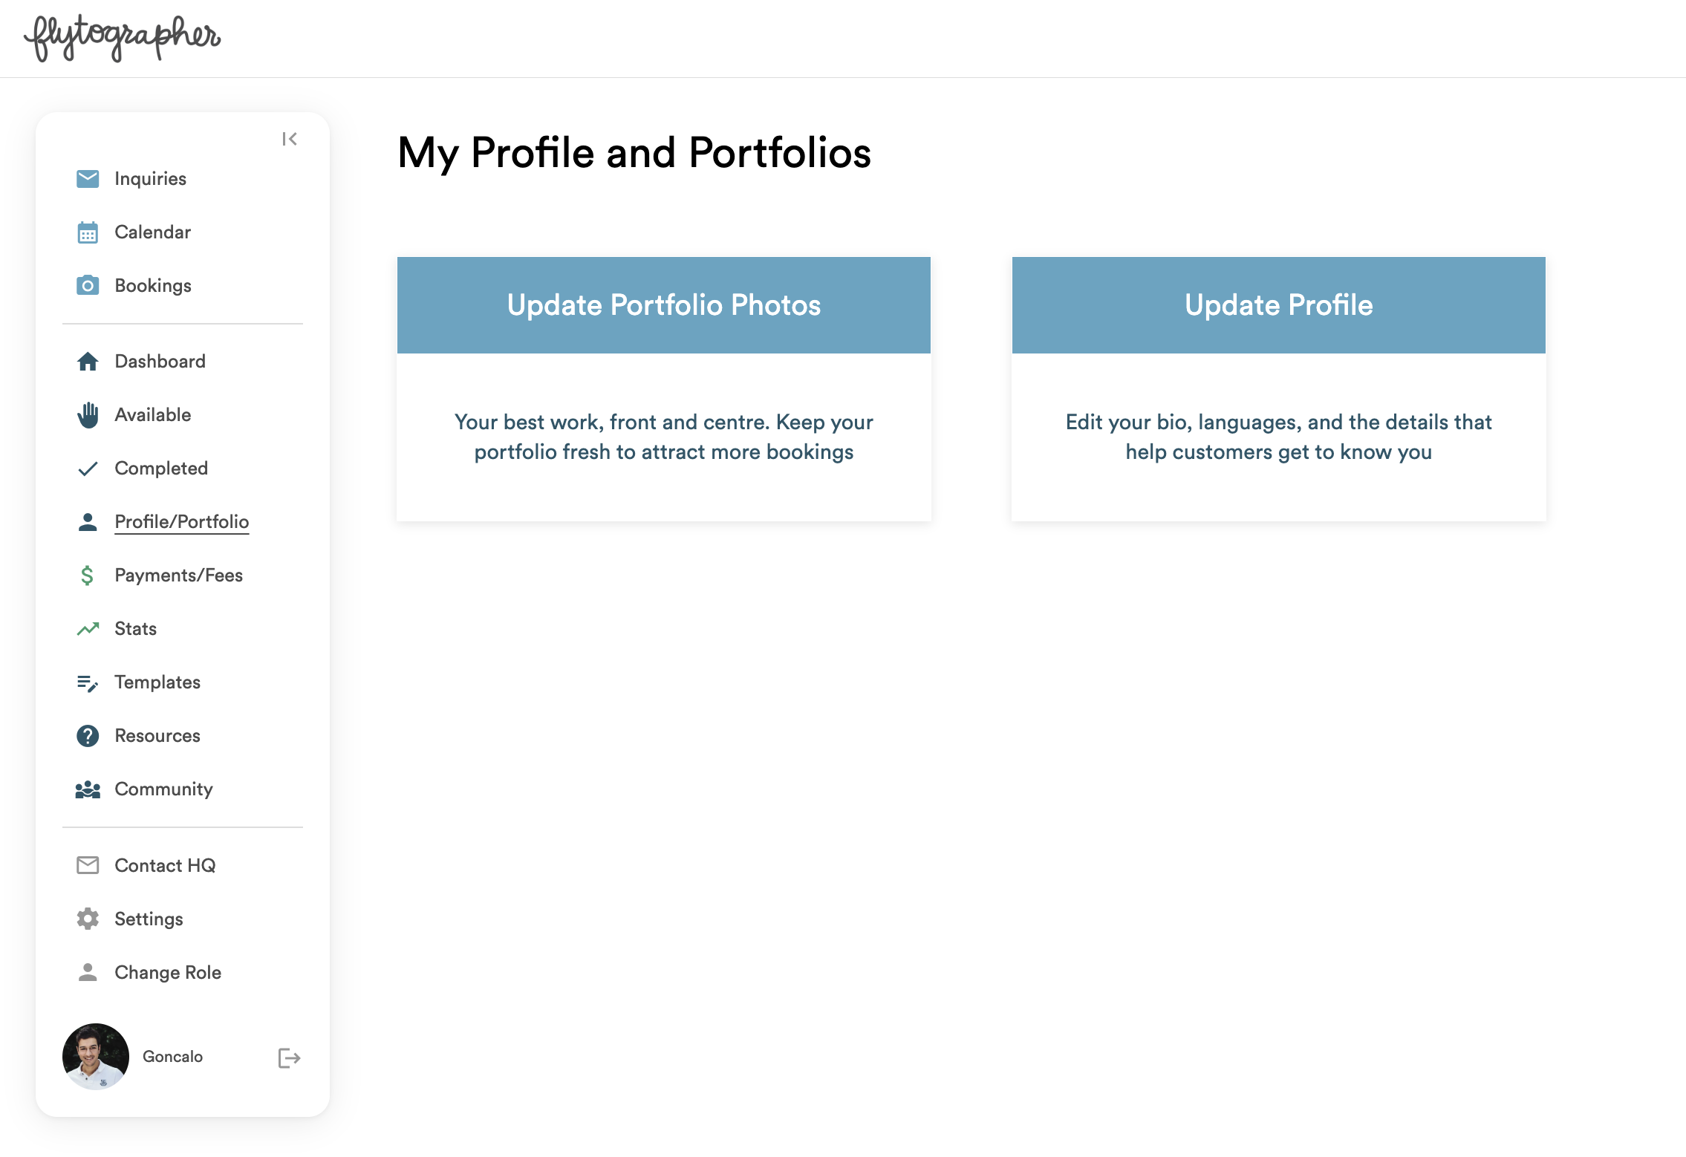Select the Bookings camera icon
The height and width of the screenshot is (1157, 1686).
coord(88,285)
